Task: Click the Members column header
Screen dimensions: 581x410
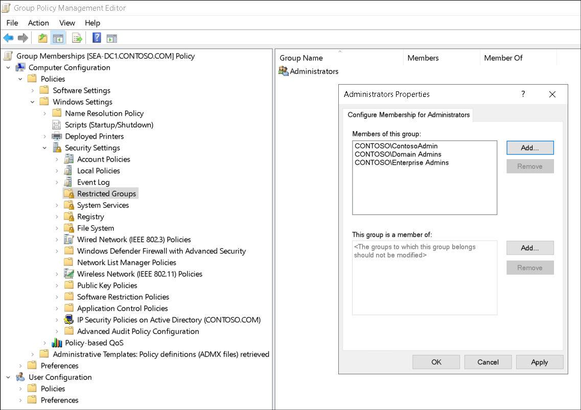Action: tap(441, 58)
